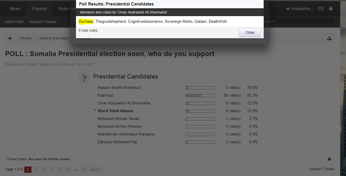
Task: Click the arrow to show more pages
Action: [x=76, y=170]
